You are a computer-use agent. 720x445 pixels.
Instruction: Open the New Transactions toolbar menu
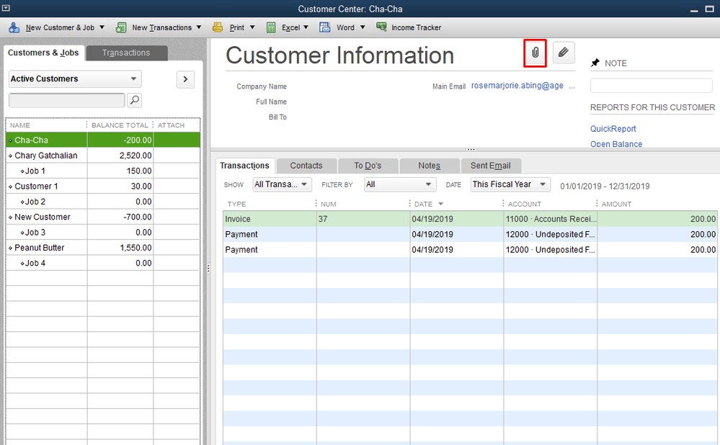(x=161, y=27)
